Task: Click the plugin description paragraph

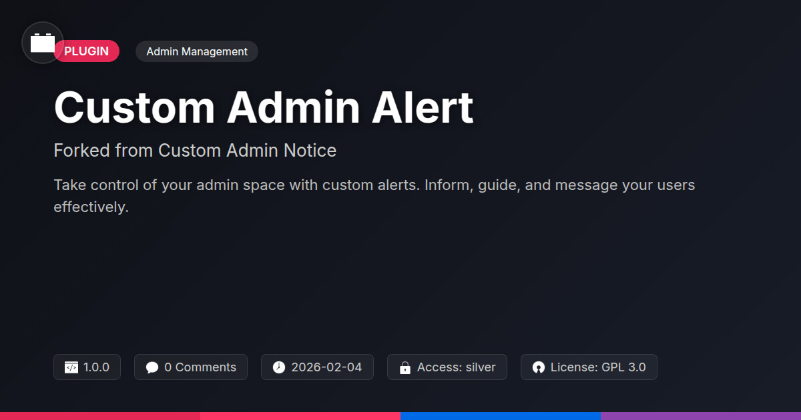Action: click(x=374, y=196)
